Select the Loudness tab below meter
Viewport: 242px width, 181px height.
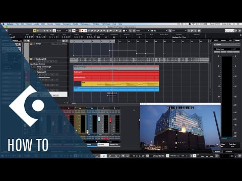(228, 151)
